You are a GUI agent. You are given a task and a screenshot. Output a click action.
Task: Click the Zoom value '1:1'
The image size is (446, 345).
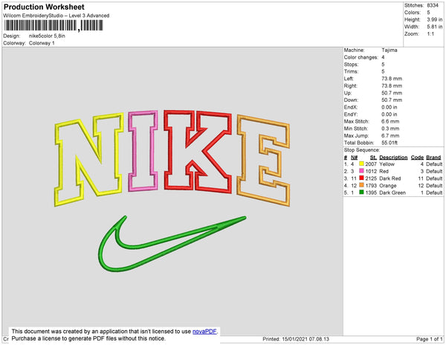[x=430, y=34]
